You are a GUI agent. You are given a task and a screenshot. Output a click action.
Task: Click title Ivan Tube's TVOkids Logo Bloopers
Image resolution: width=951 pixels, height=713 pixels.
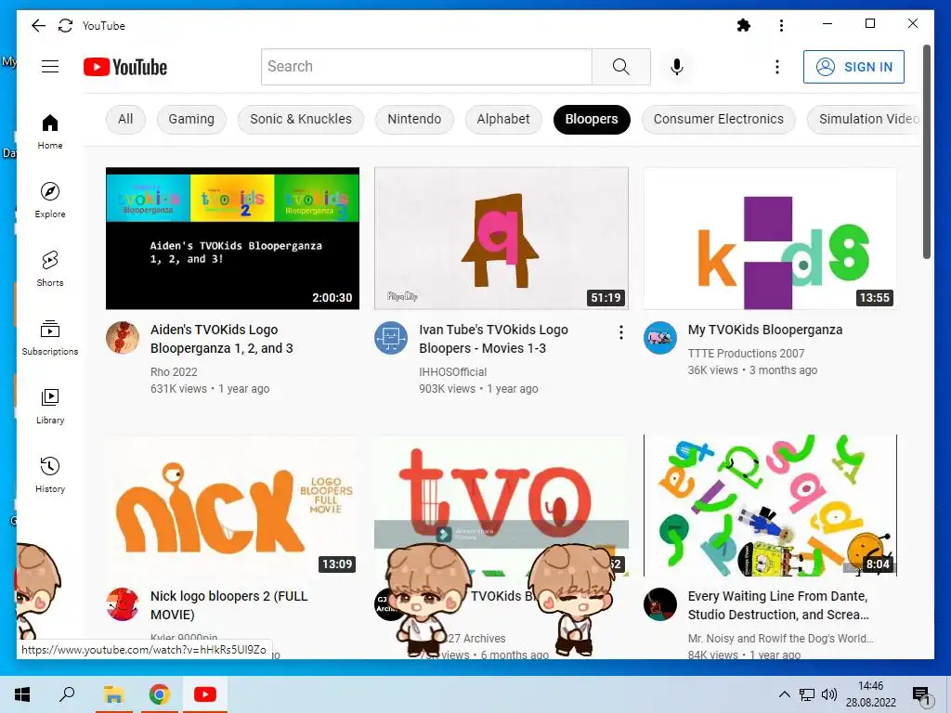(493, 339)
